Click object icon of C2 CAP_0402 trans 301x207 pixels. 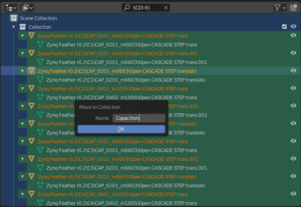(31, 88)
